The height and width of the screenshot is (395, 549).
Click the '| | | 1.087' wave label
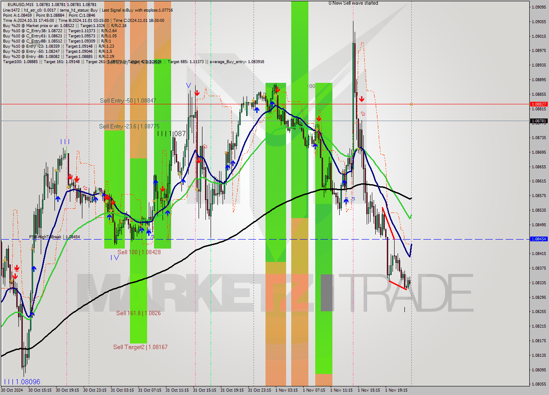(171, 134)
